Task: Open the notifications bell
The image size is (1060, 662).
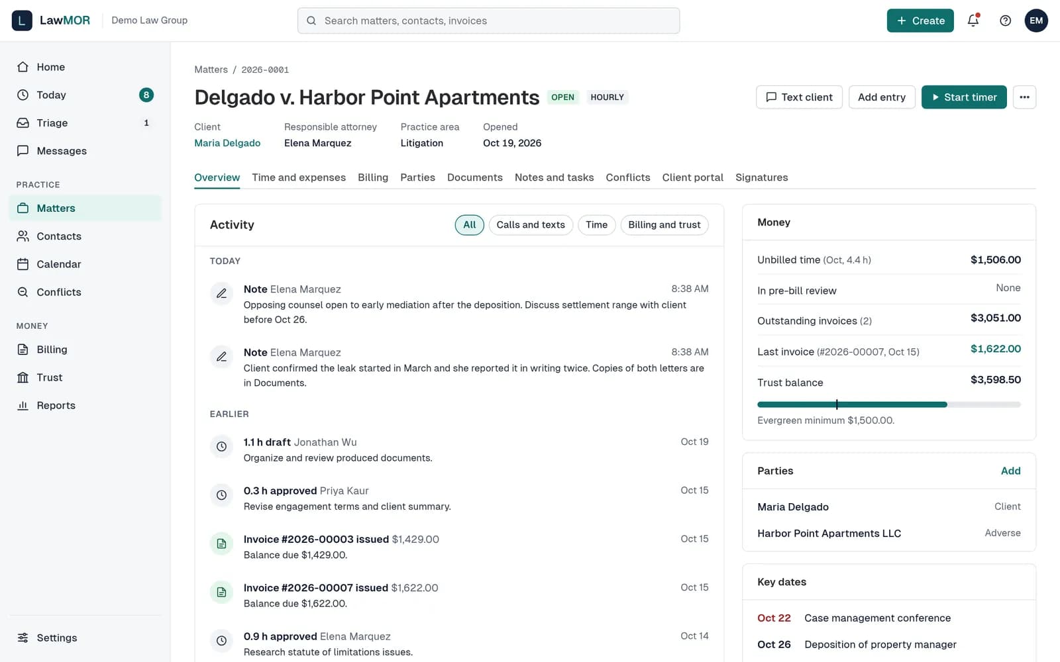Action: (973, 21)
